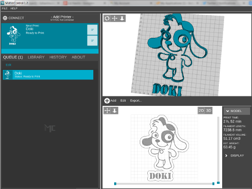Collapse the MODEL section

click(236, 111)
